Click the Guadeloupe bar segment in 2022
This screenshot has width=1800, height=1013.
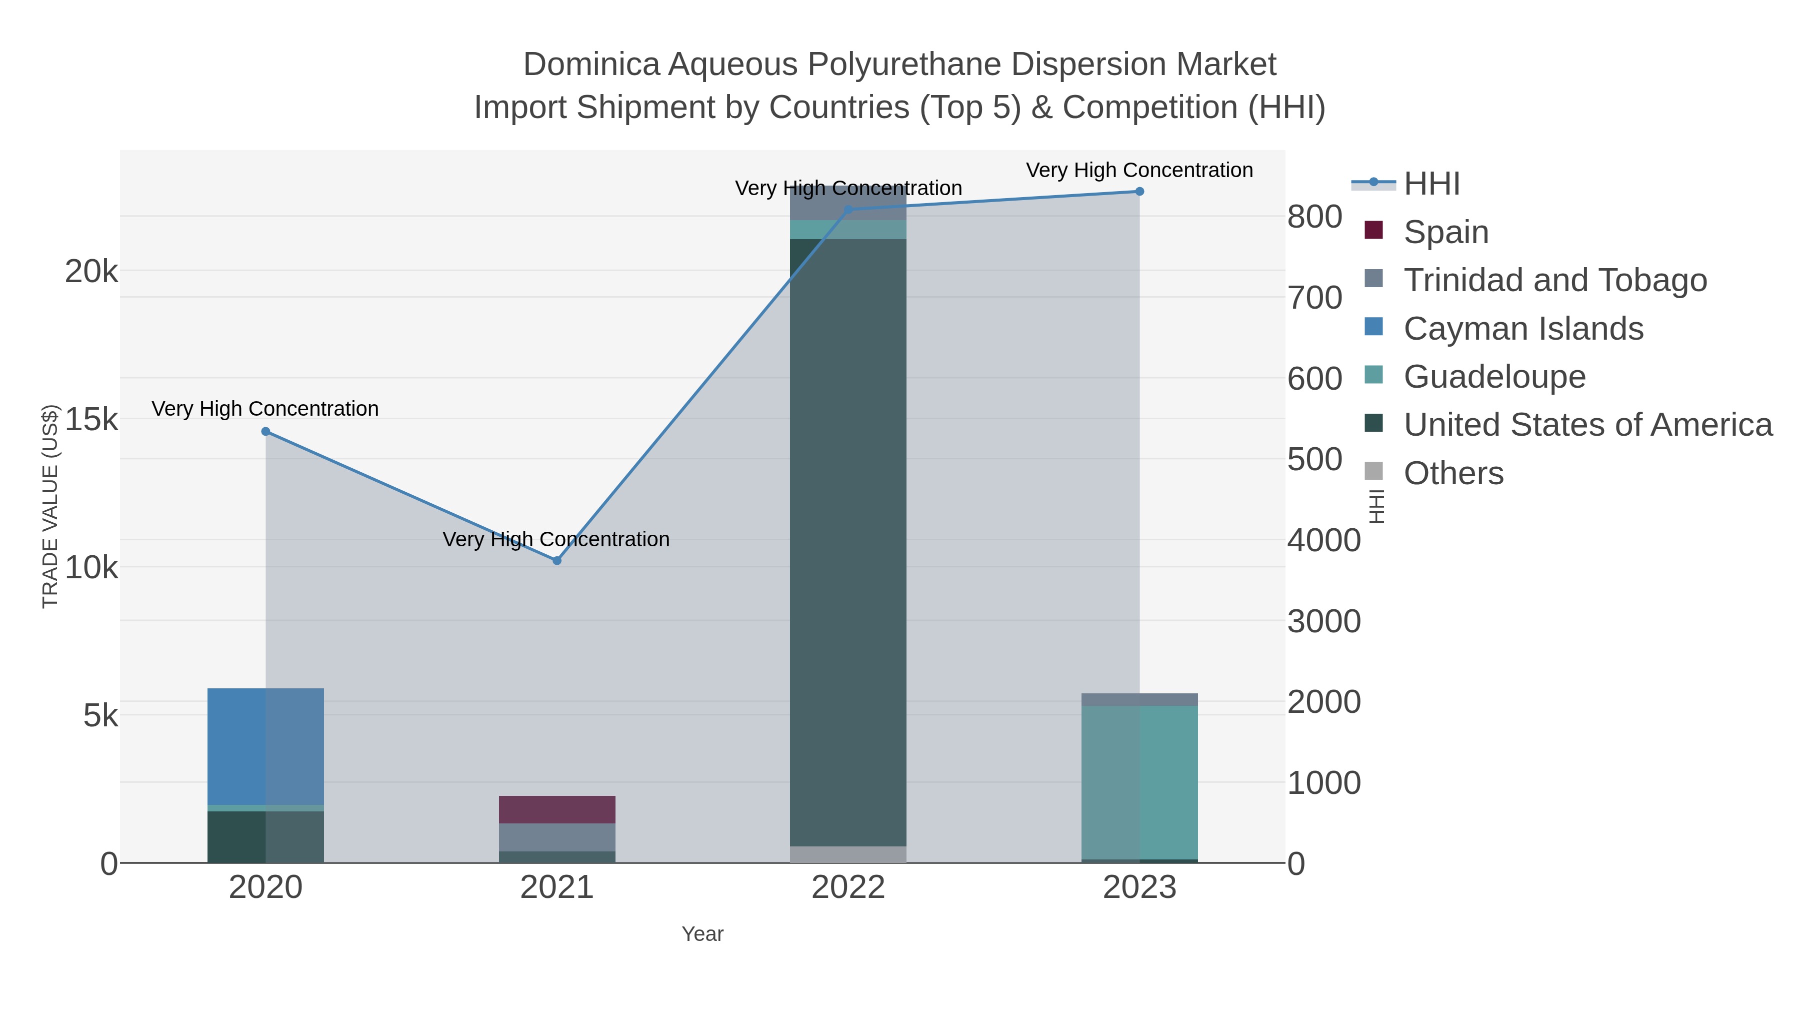coord(848,230)
